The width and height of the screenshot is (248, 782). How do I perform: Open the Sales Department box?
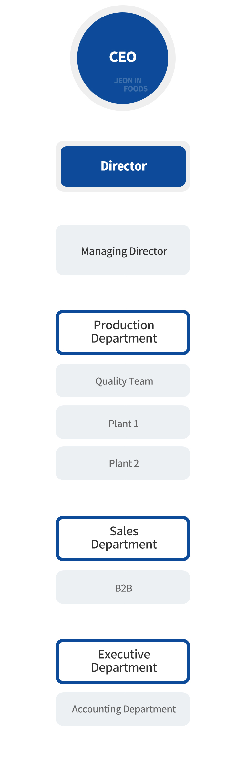[123, 539]
